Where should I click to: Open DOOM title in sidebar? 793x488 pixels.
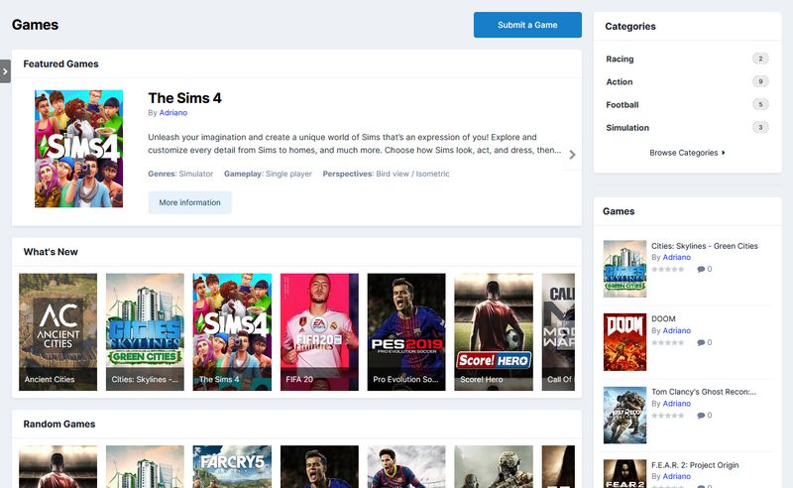click(663, 319)
